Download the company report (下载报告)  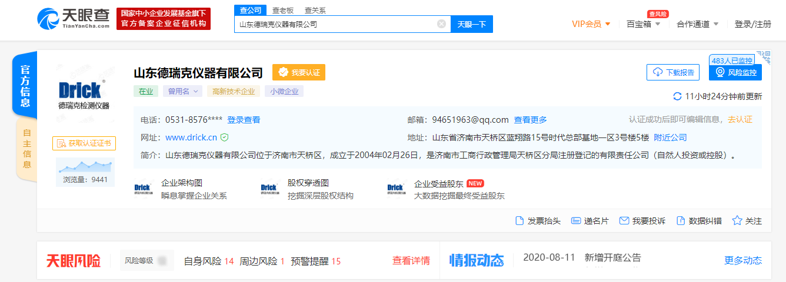tap(673, 72)
